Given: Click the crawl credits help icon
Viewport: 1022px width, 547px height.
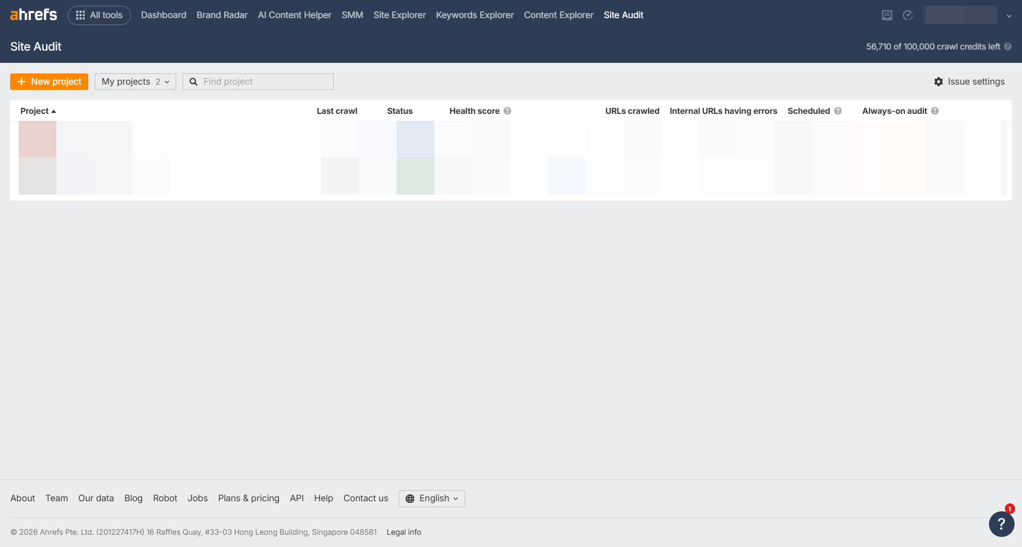Looking at the screenshot, I should 1008,47.
